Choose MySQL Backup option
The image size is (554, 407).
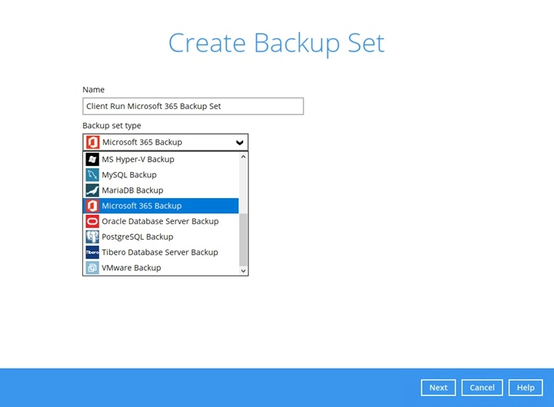(161, 175)
